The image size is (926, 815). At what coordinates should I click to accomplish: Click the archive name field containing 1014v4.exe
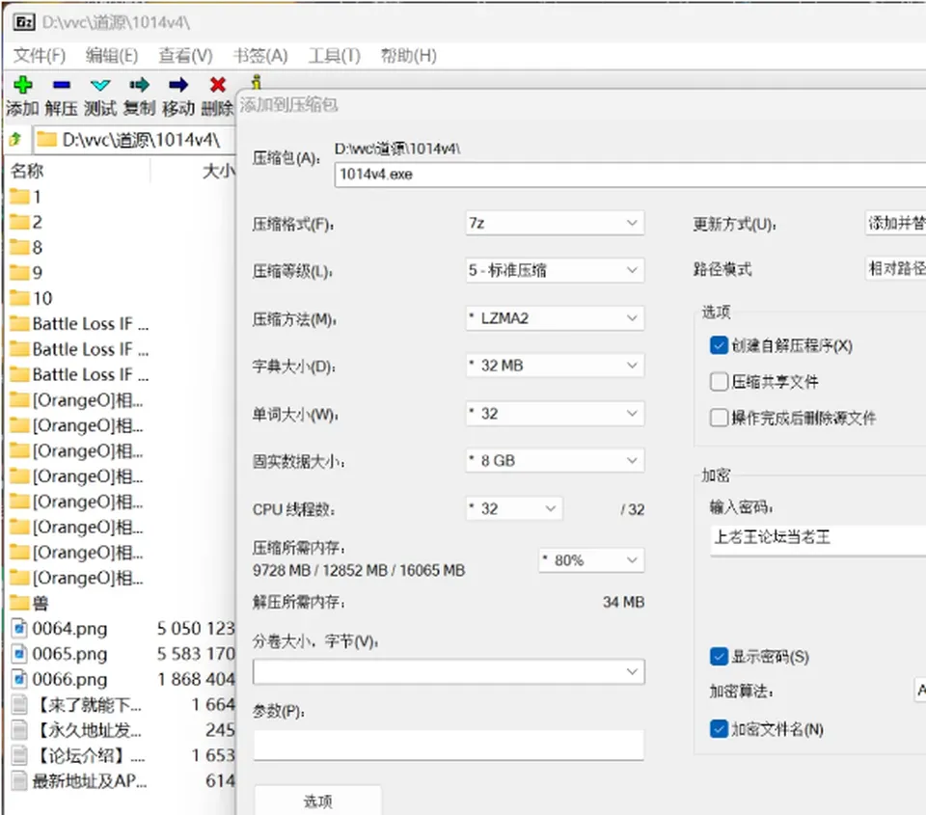click(x=630, y=175)
